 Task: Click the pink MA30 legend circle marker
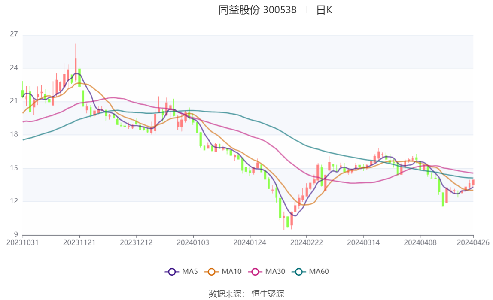point(256,272)
